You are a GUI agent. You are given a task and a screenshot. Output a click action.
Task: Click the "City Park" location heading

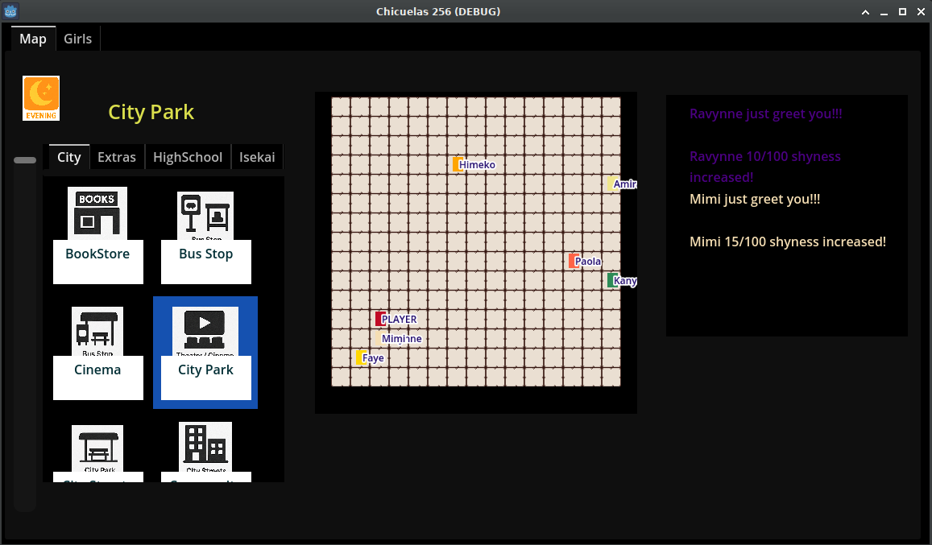[x=151, y=113]
